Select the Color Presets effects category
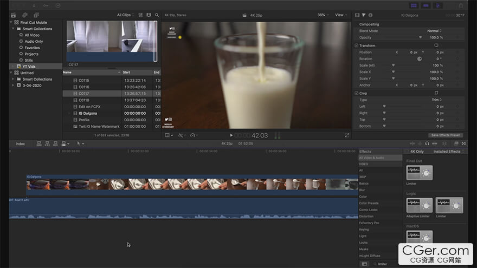The image size is (477, 268). point(369,203)
